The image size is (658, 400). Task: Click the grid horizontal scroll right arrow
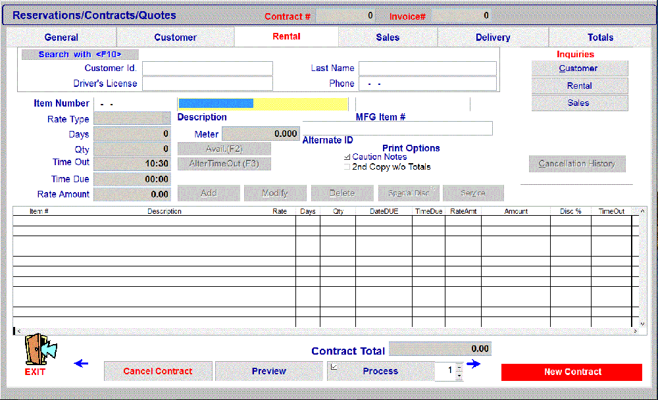click(636, 331)
